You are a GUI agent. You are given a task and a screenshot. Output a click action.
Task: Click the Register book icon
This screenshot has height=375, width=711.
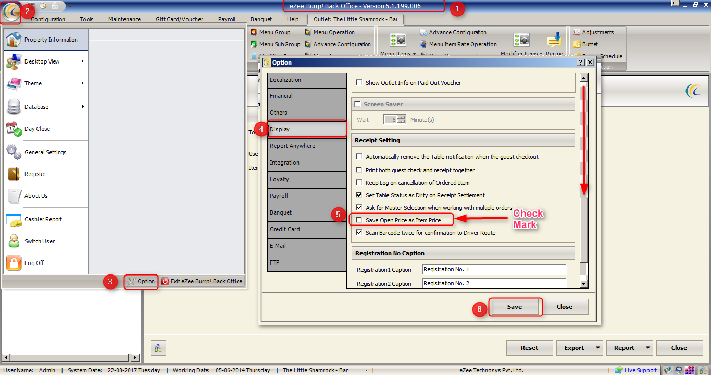(14, 174)
